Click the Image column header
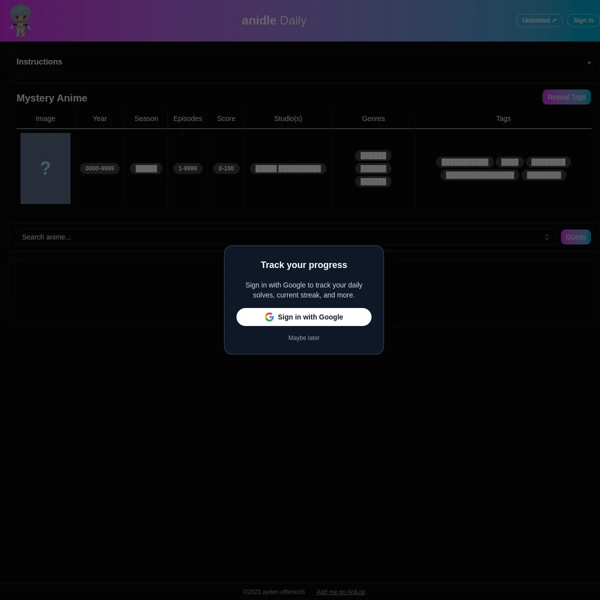Screen dimensions: 600x600 tap(45, 118)
